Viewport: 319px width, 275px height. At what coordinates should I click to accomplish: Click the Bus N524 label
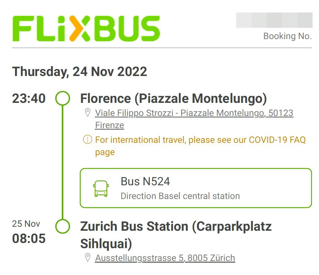tap(145, 182)
